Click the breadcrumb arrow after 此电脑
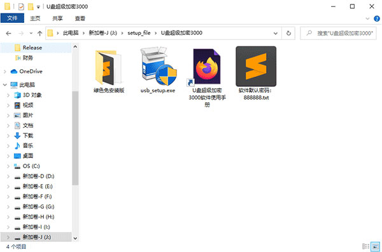The image size is (382, 252). (x=83, y=33)
